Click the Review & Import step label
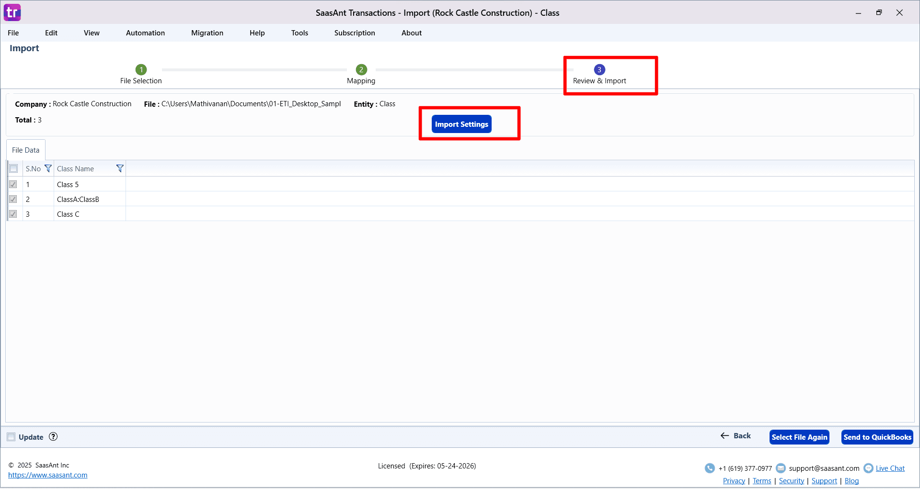Viewport: 920px width, 489px height. tap(599, 81)
